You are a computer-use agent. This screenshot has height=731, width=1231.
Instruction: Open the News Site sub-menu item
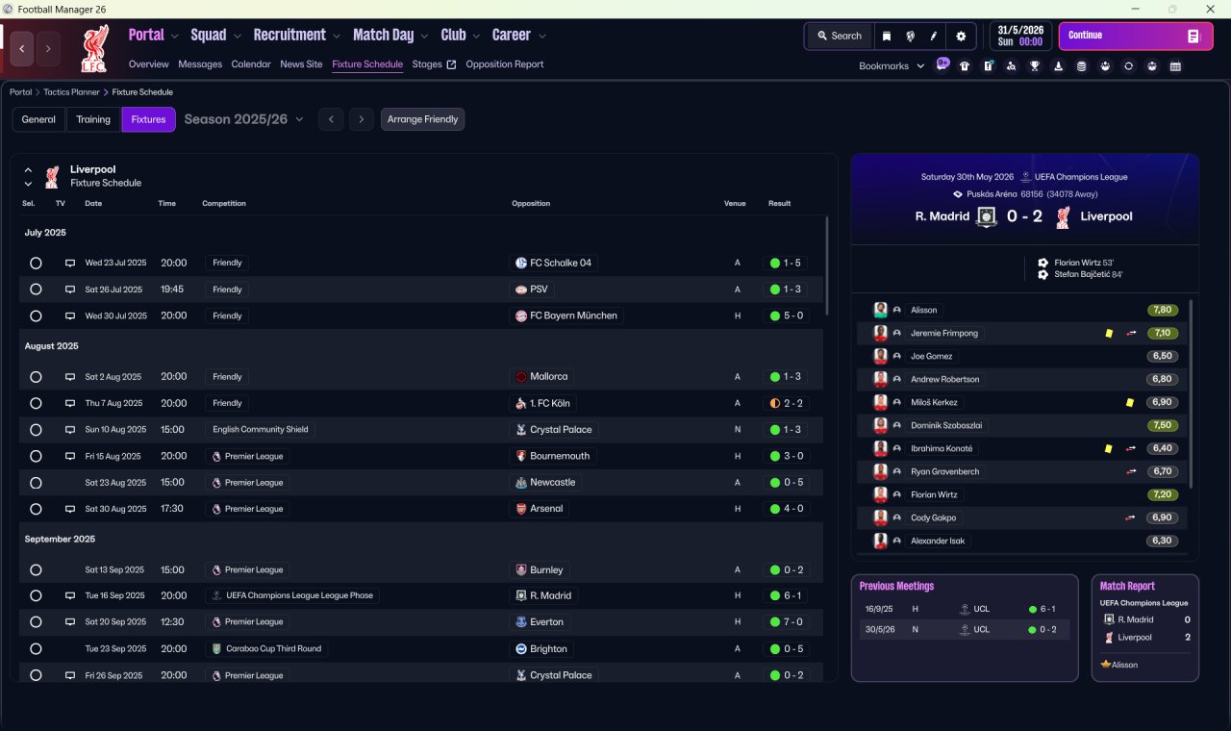coord(301,64)
